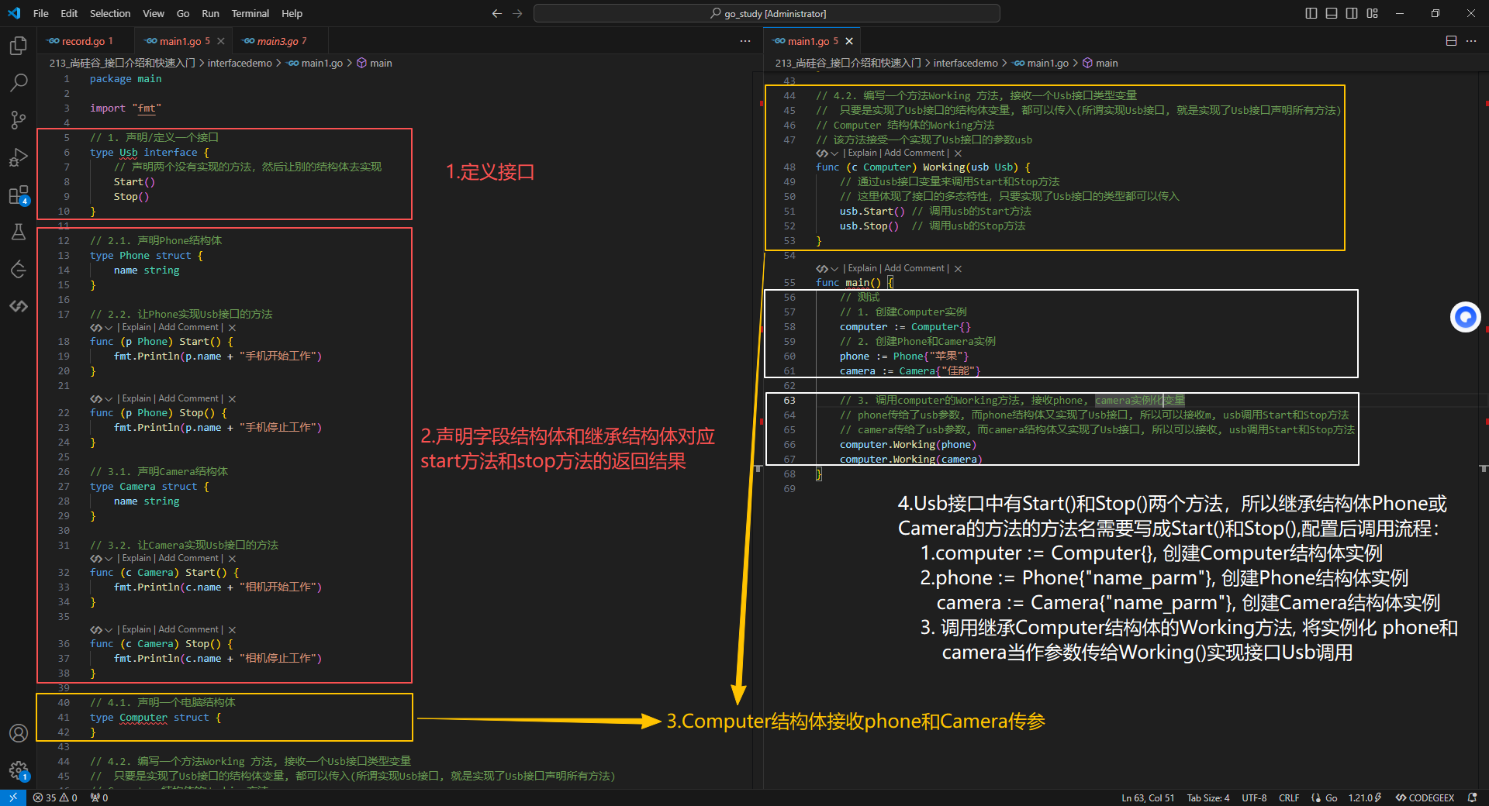Image resolution: width=1489 pixels, height=806 pixels.
Task: Click Add Comment above Phone Stop() method
Action: tap(189, 399)
